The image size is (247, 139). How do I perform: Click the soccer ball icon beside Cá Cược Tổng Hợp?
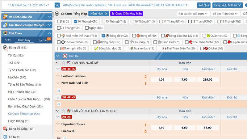click(x=57, y=14)
